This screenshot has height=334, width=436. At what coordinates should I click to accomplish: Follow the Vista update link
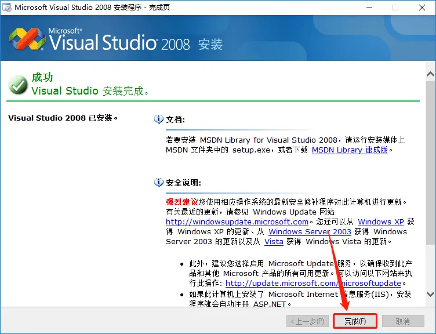[274, 241]
